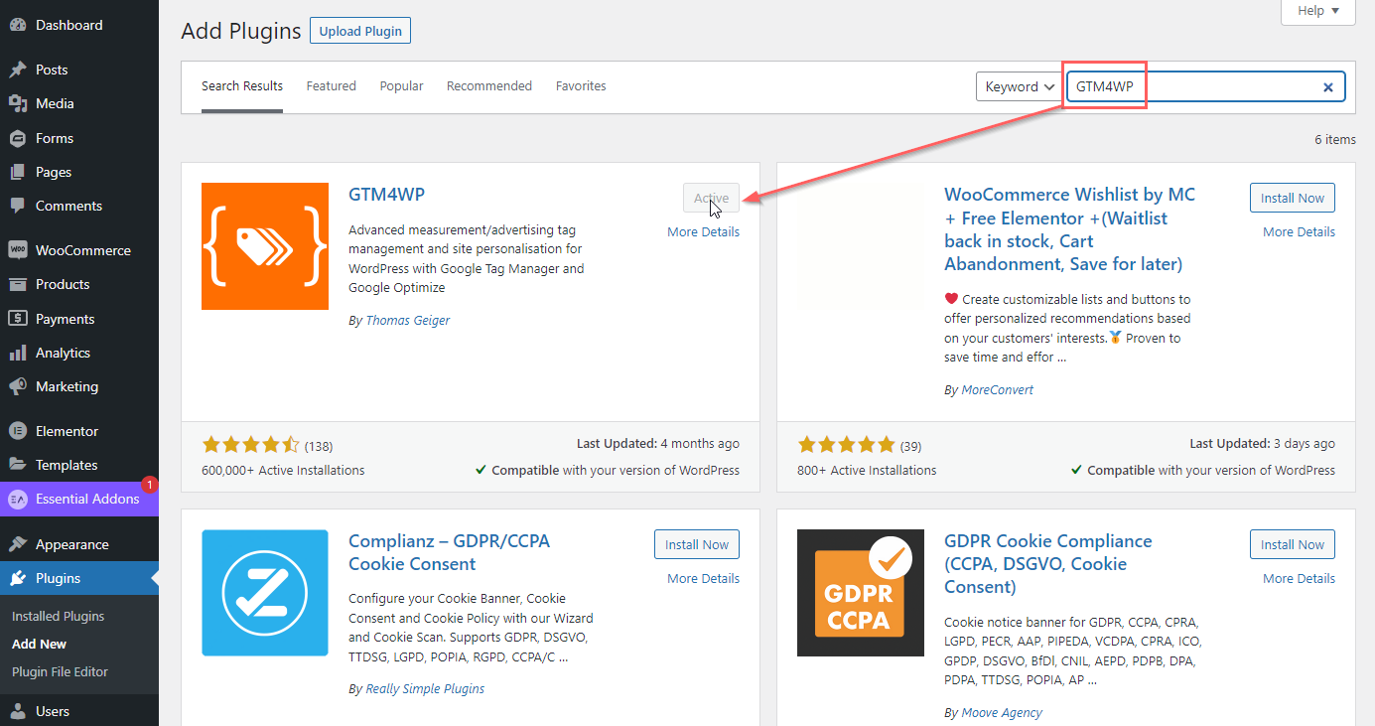Viewport: 1375px width, 726px height.
Task: Click the Analytics bar chart icon
Action: [18, 353]
